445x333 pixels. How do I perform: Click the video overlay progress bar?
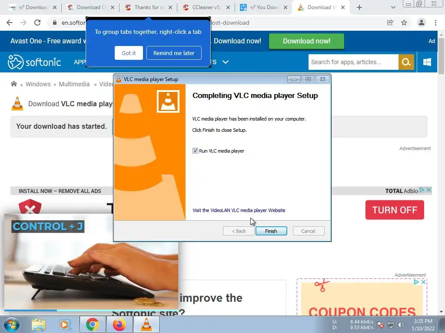tap(91, 310)
